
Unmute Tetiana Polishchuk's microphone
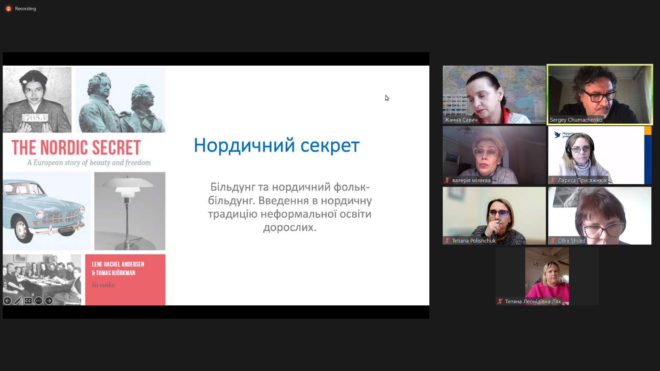pyautogui.click(x=447, y=240)
